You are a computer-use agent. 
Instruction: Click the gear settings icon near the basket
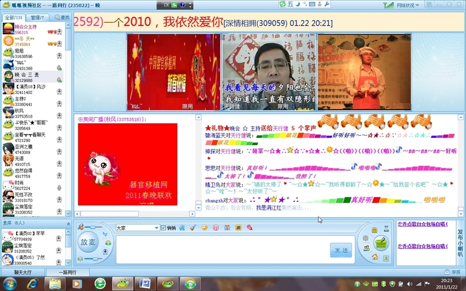pyautogui.click(x=365, y=238)
